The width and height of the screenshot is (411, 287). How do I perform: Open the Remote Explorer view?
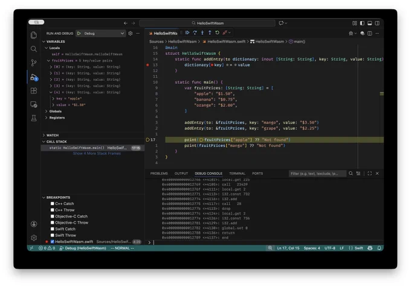click(x=34, y=104)
